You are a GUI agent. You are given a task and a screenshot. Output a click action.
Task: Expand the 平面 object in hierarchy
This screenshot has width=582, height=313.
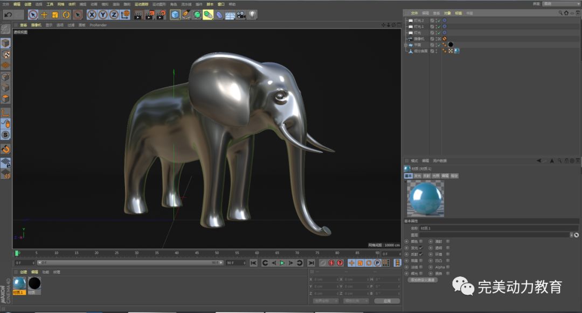[405, 45]
